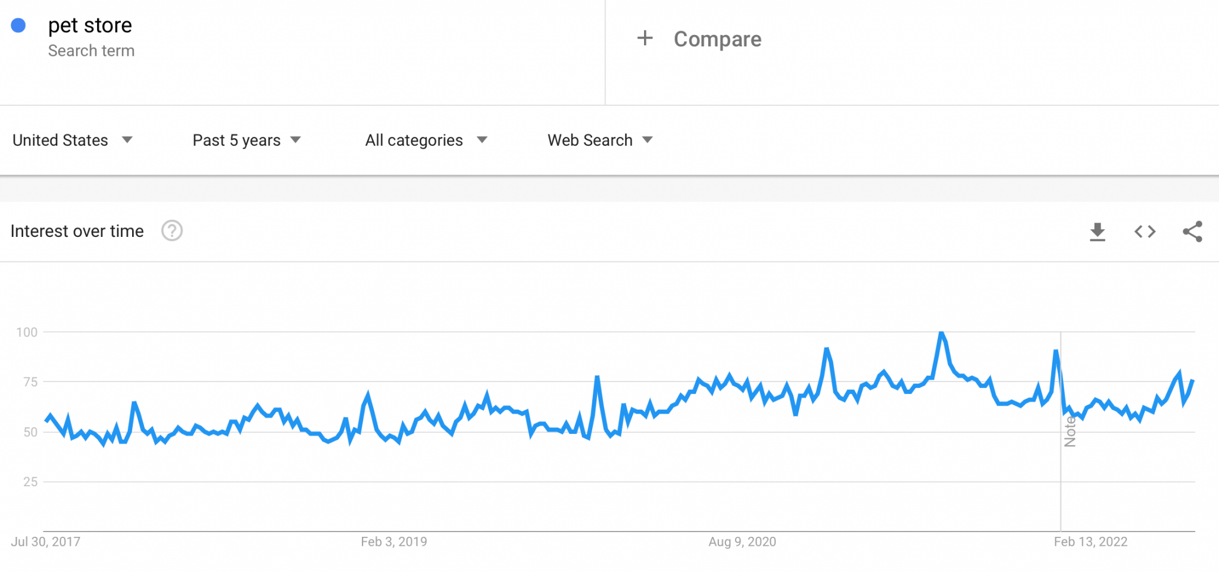
Task: Click the highest peak of the trend line
Action: click(x=941, y=333)
